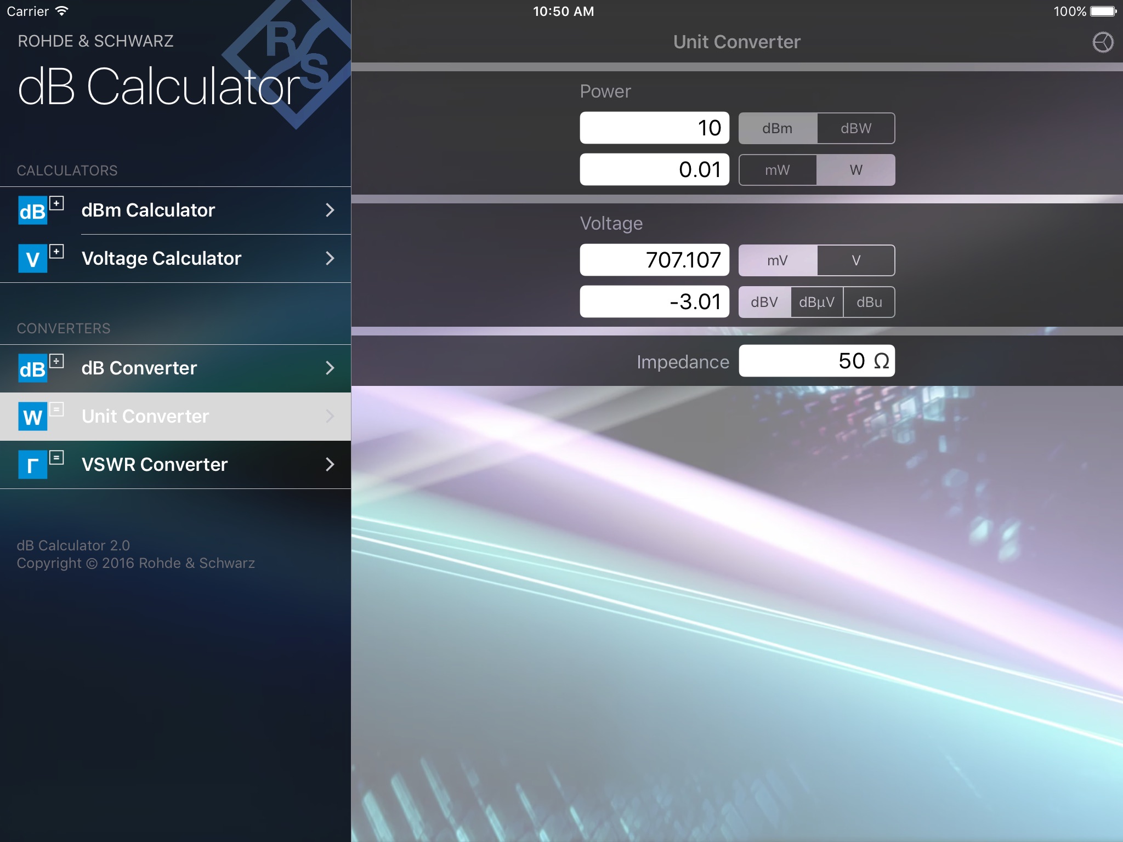Expand Unit Converter chevron
1123x842 pixels.
[x=330, y=416]
